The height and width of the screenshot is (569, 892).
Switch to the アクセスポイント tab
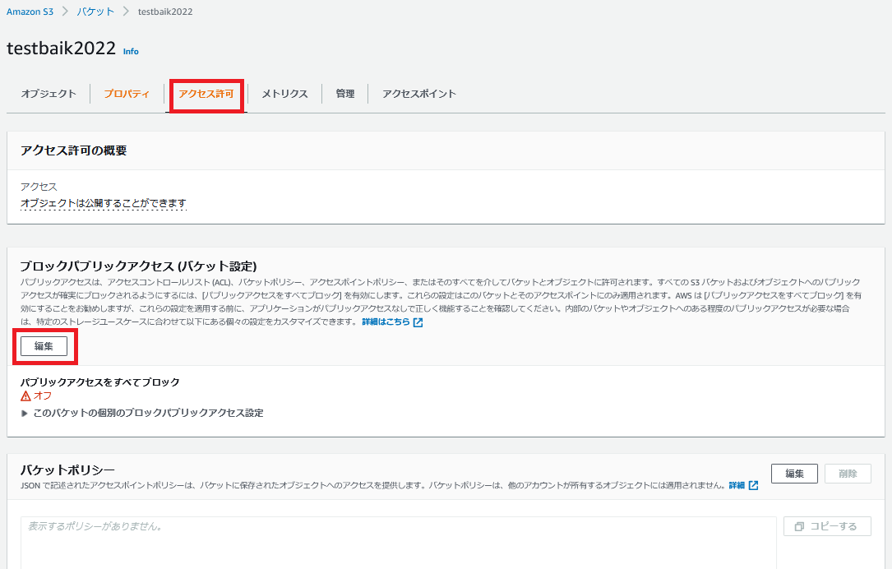pyautogui.click(x=418, y=94)
